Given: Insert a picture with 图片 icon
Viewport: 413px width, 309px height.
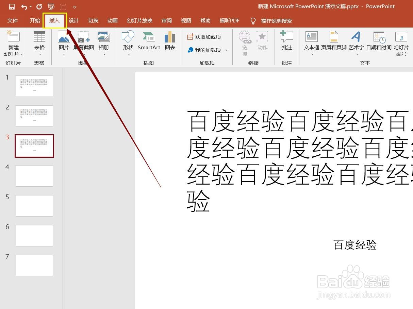Looking at the screenshot, I should pos(64,37).
